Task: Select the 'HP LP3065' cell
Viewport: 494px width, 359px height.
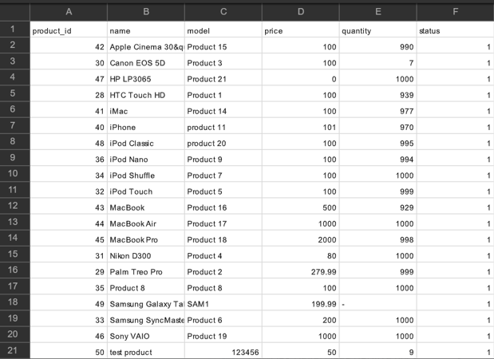Action: pos(146,77)
